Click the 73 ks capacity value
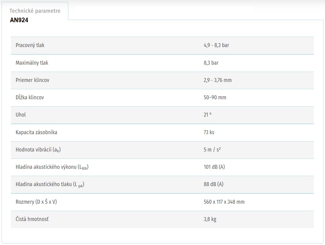Image resolution: width=325 pixels, height=245 pixels. point(209,132)
